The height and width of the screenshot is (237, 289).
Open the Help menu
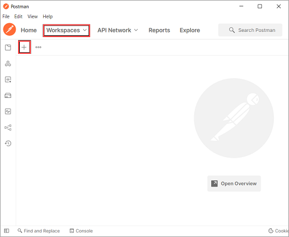48,17
